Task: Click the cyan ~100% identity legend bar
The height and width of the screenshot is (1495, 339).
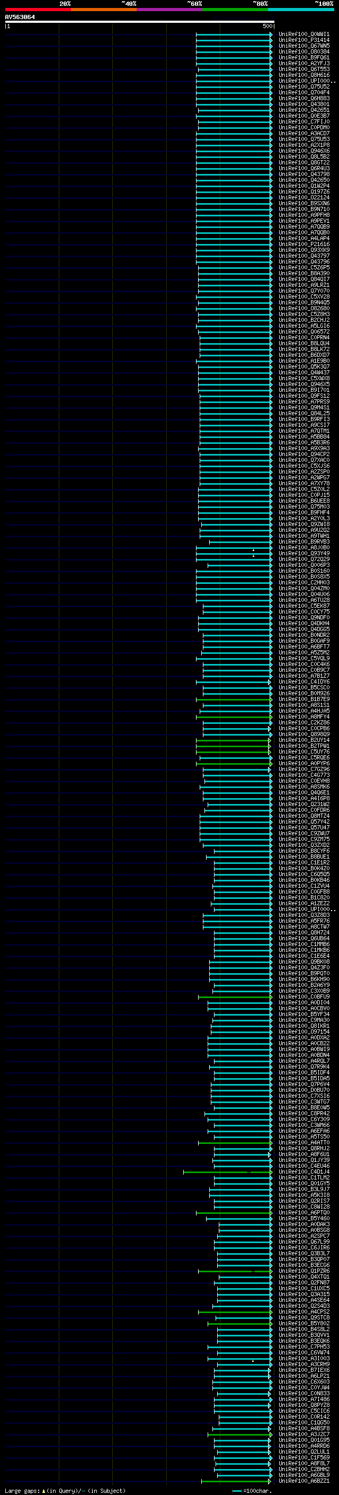Action: click(301, 10)
